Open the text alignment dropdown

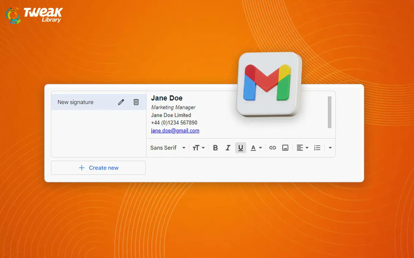tap(303, 148)
